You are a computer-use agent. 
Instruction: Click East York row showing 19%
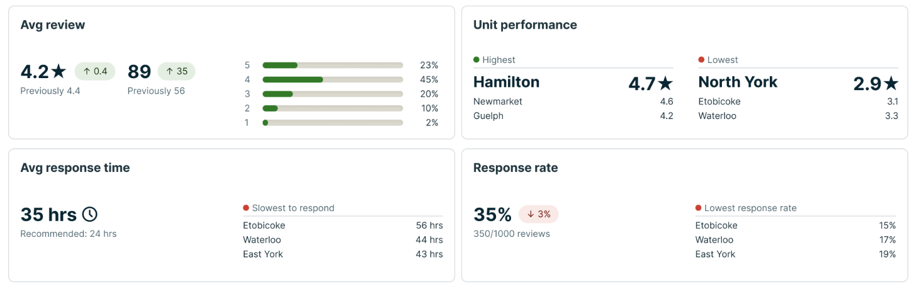click(795, 255)
